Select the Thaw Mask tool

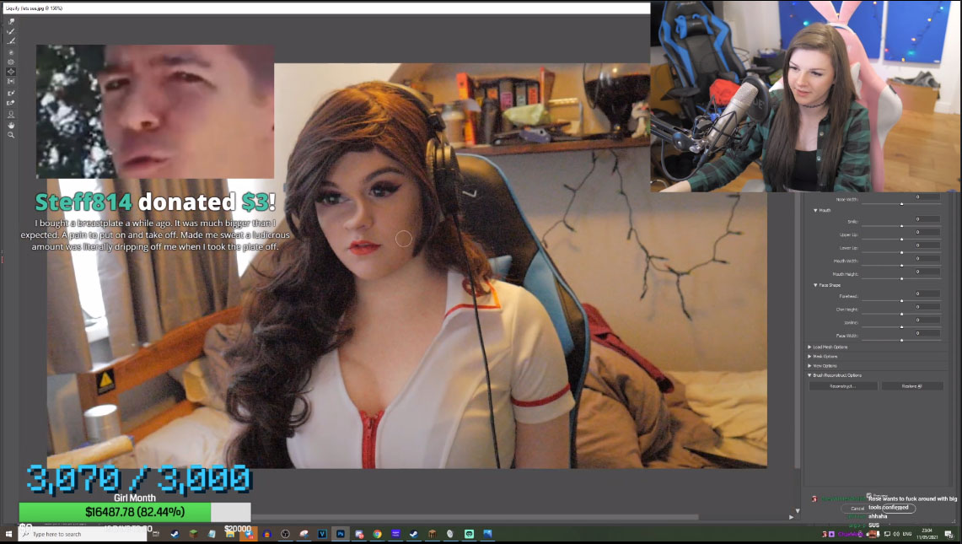point(11,103)
